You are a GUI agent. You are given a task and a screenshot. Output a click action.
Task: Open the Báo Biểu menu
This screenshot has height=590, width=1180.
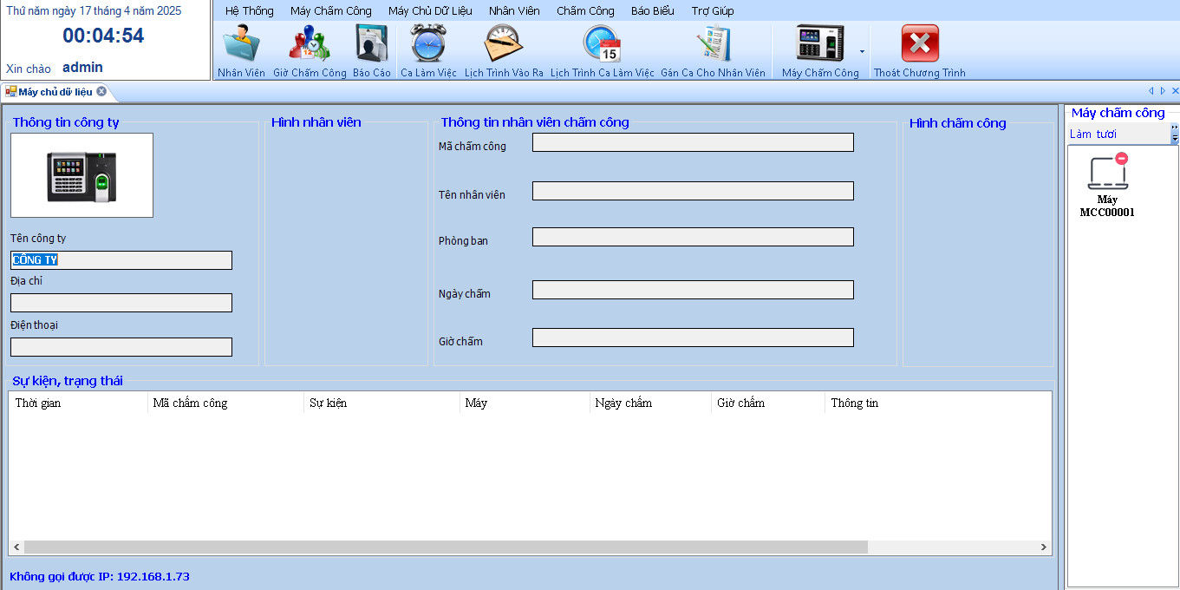[652, 11]
